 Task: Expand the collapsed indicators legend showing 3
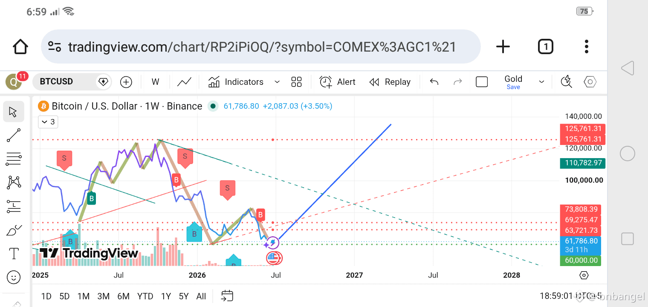48,122
